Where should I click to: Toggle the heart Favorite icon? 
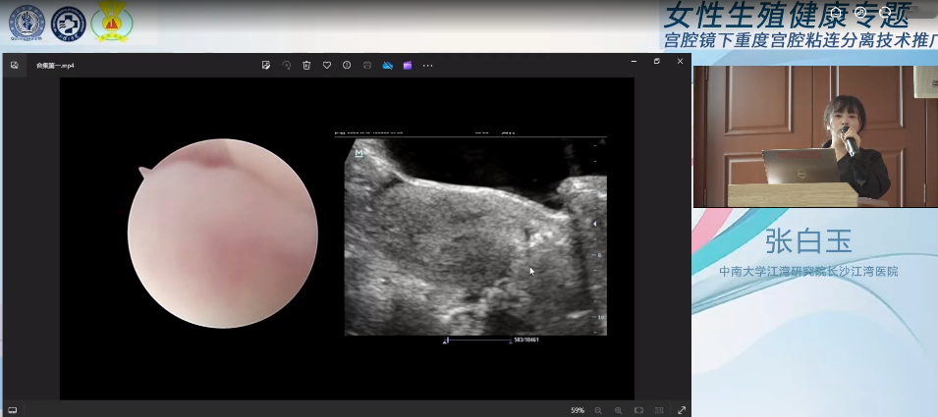327,65
